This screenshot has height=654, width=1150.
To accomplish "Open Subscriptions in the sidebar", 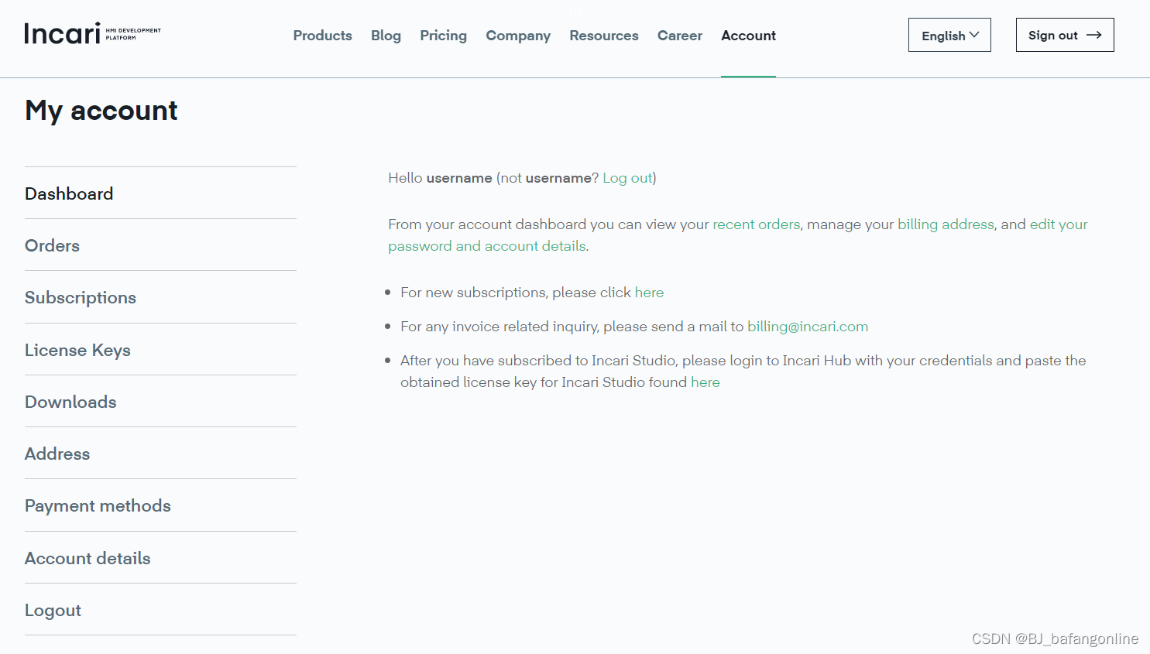I will (160, 297).
